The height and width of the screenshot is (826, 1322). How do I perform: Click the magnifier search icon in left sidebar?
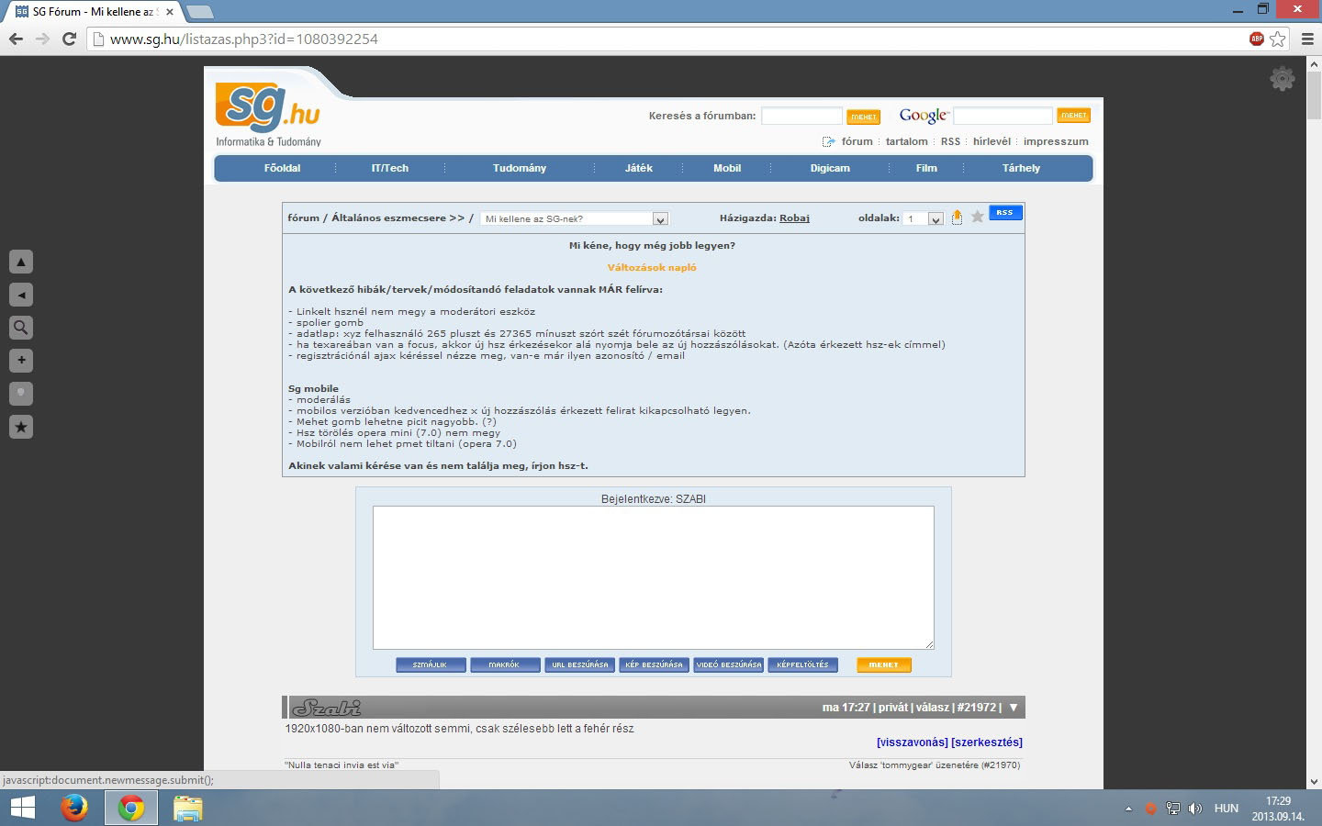click(21, 328)
